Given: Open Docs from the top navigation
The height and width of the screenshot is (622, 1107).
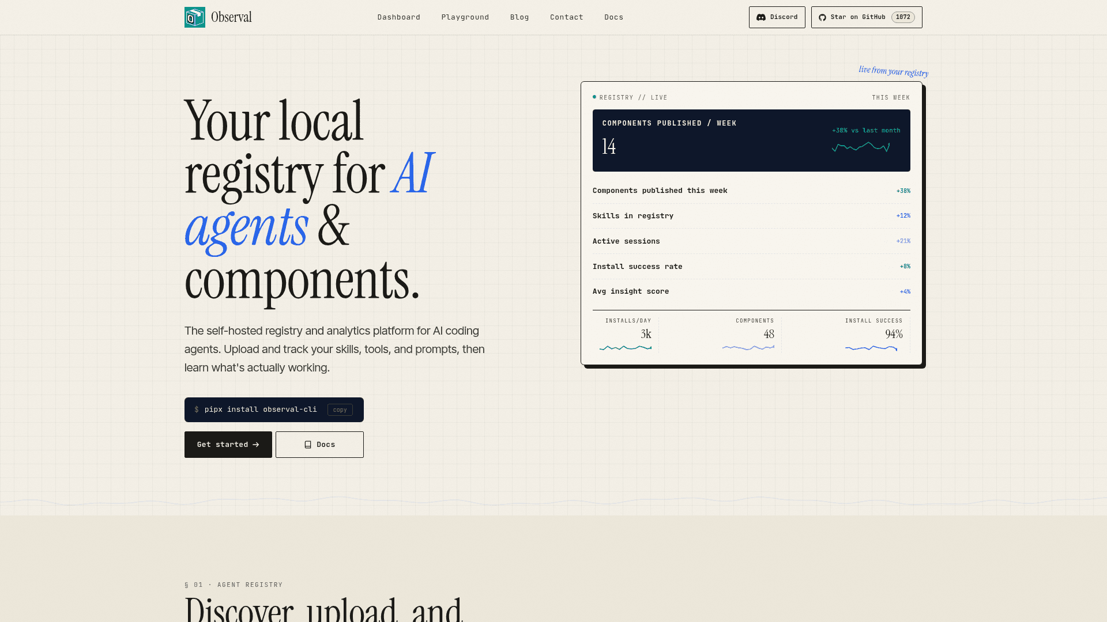Looking at the screenshot, I should (x=614, y=17).
